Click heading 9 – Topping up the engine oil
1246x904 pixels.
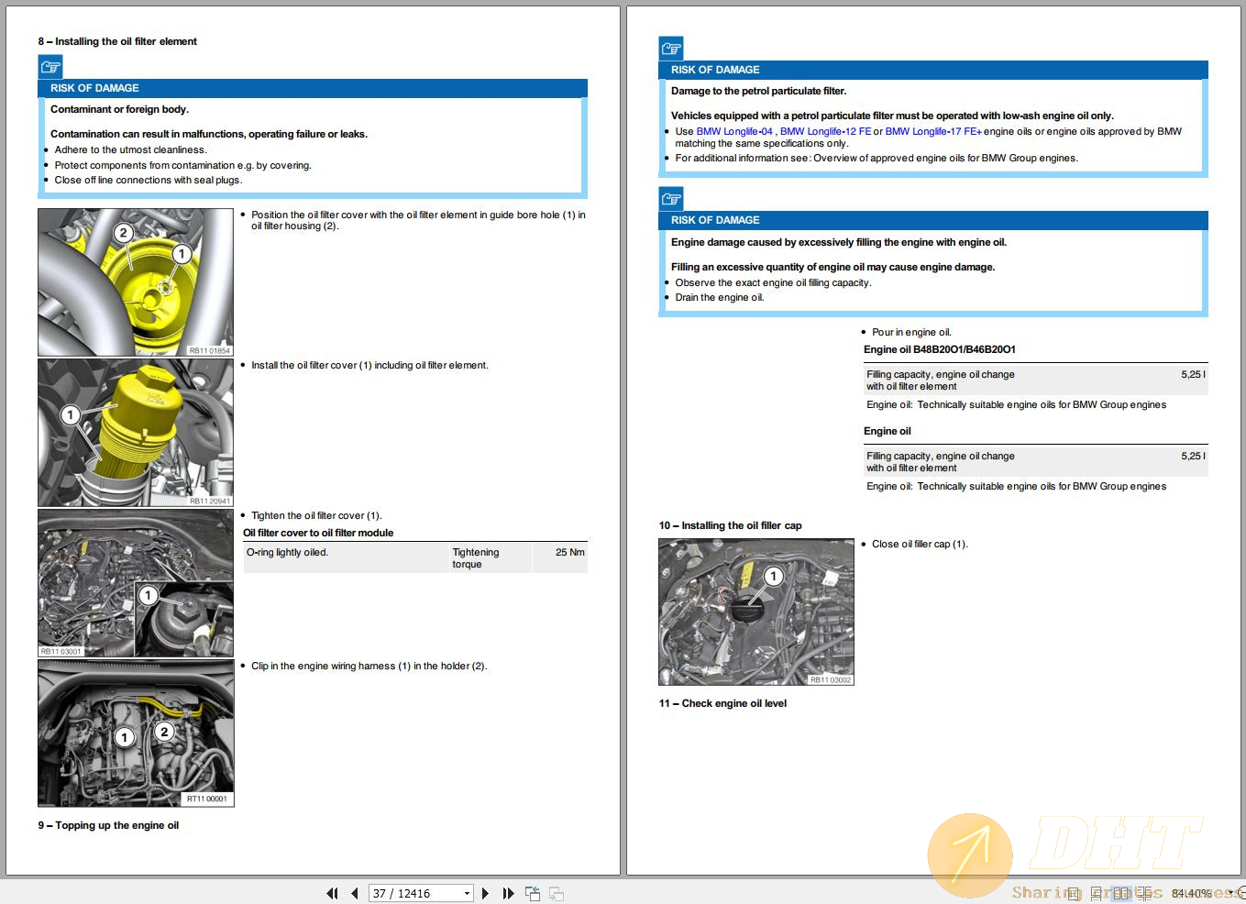pos(108,825)
